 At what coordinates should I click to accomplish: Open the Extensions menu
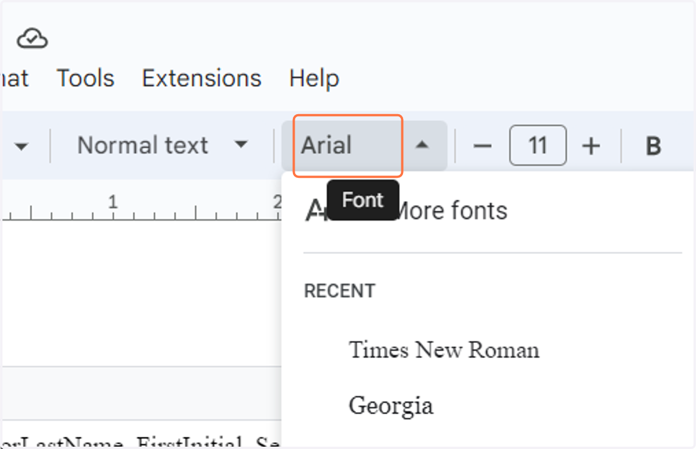point(202,78)
